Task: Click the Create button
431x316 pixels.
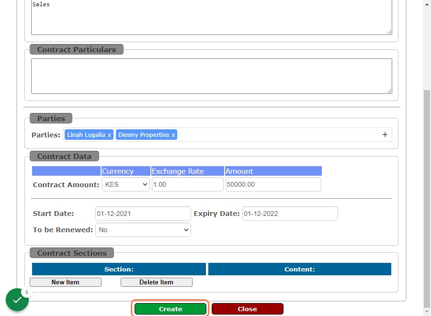Action: point(170,309)
